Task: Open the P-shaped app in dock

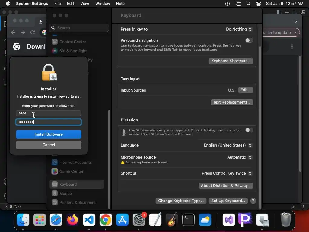Action: [x=245, y=219]
